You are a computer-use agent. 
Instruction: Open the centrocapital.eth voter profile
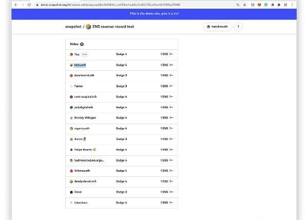coord(85,96)
